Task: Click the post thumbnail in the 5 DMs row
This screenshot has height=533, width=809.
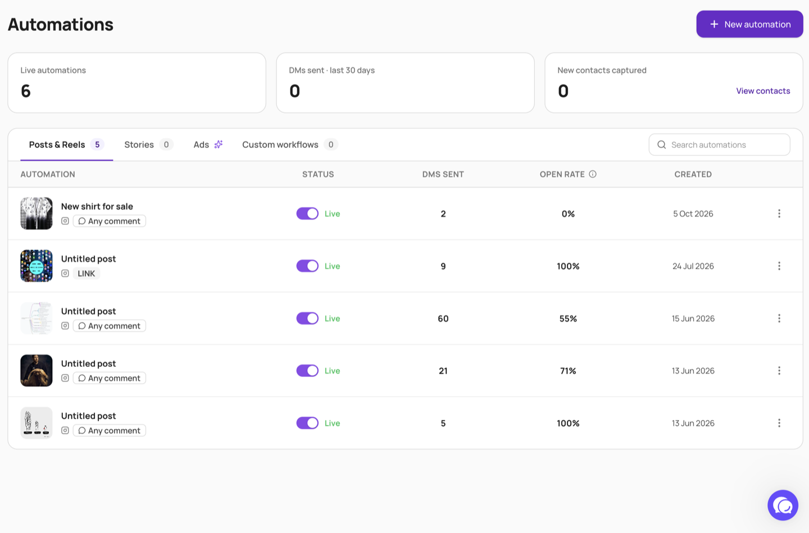Action: pos(37,423)
